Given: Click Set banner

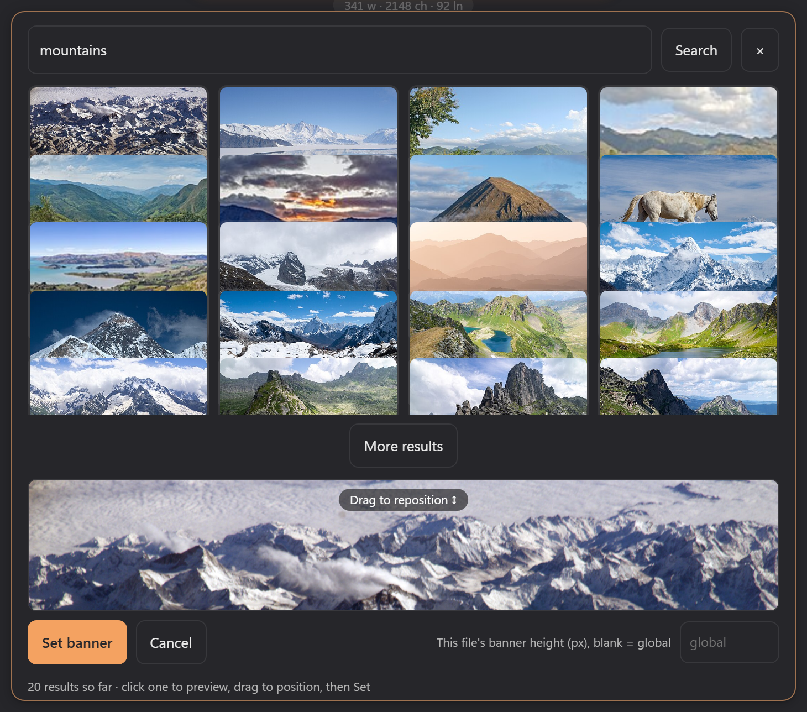Looking at the screenshot, I should coord(77,642).
